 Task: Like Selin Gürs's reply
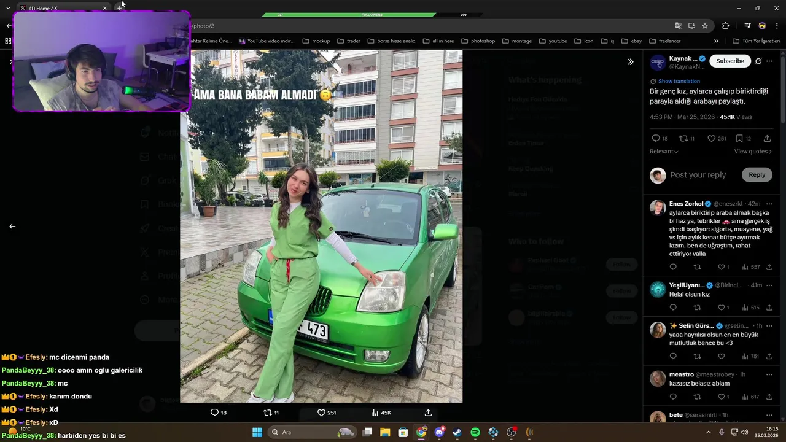(x=722, y=356)
